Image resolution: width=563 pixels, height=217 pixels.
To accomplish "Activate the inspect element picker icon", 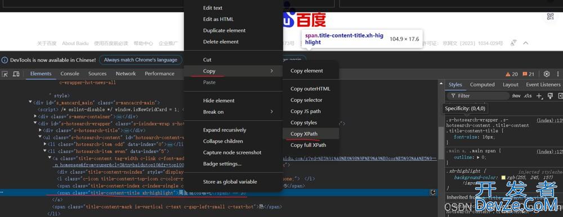I will pyautogui.click(x=5, y=74).
